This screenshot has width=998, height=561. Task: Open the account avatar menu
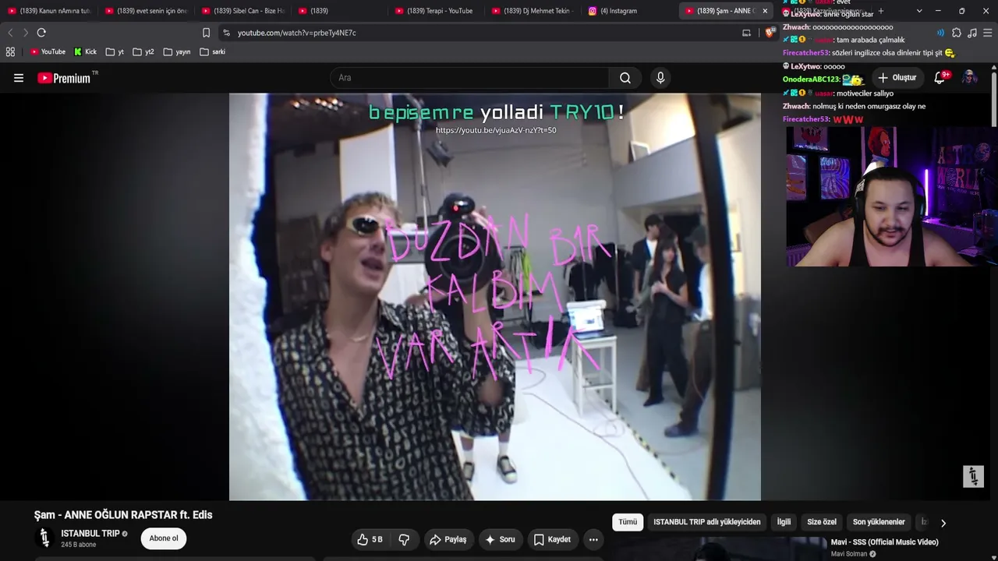point(969,78)
